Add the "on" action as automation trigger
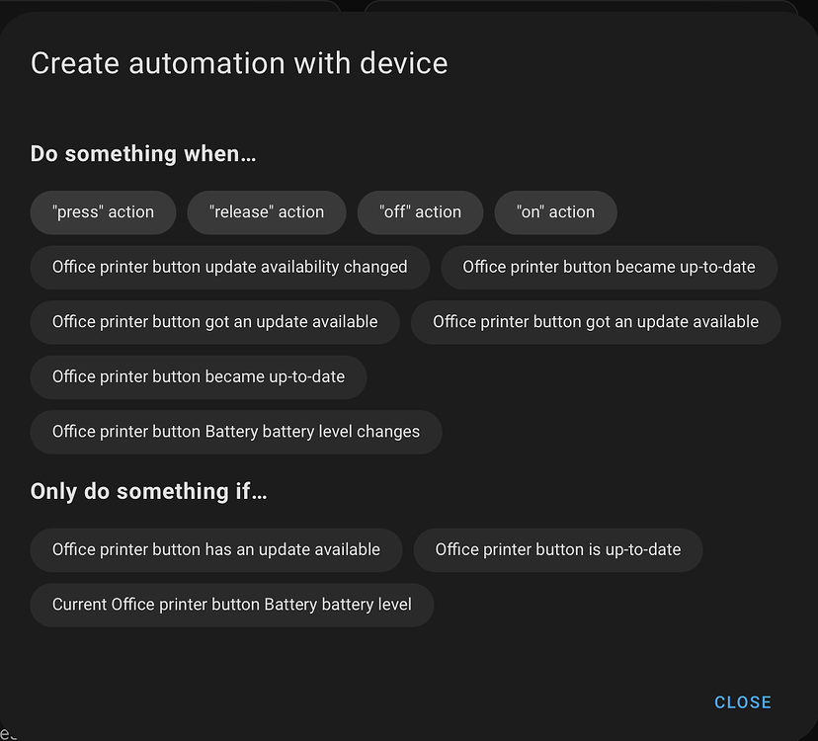This screenshot has width=818, height=741. (x=555, y=211)
